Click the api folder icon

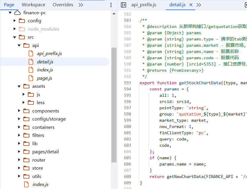click(x=26, y=45)
